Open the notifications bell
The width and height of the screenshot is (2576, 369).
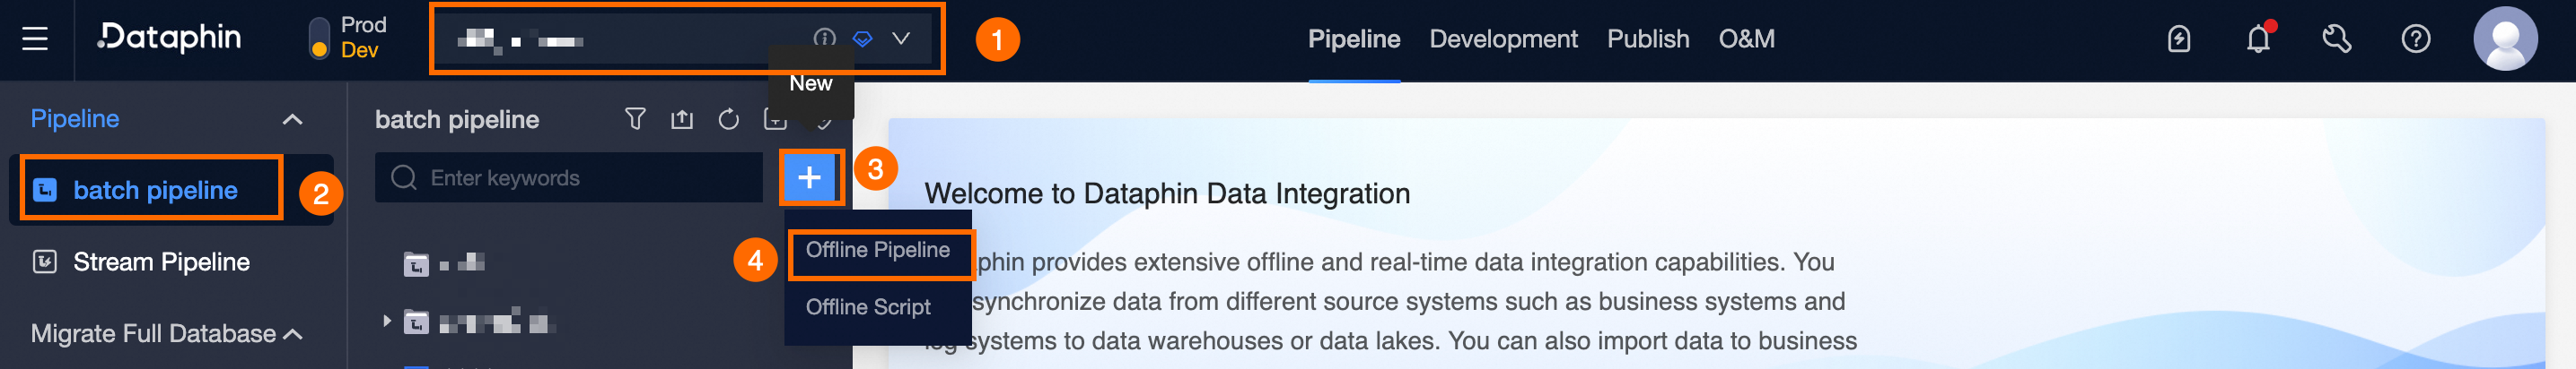tap(2258, 39)
